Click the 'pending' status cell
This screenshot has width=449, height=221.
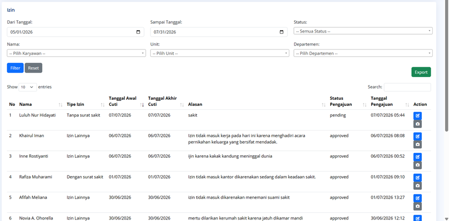point(338,115)
